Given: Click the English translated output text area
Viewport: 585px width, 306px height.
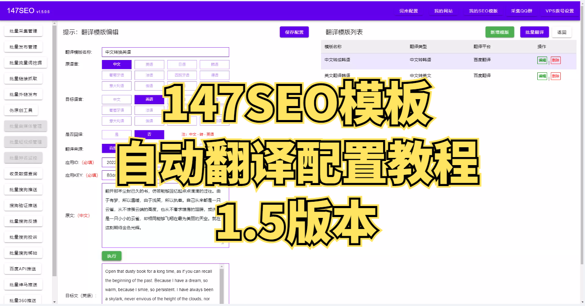Looking at the screenshot, I should 165,284.
